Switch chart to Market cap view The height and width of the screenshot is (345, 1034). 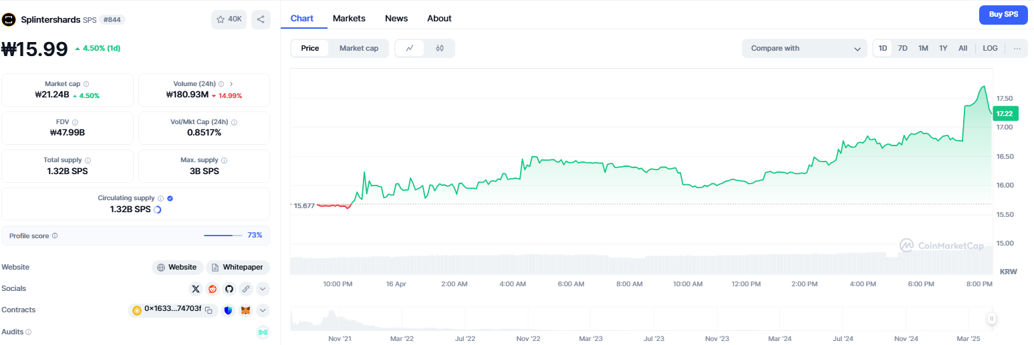point(359,48)
